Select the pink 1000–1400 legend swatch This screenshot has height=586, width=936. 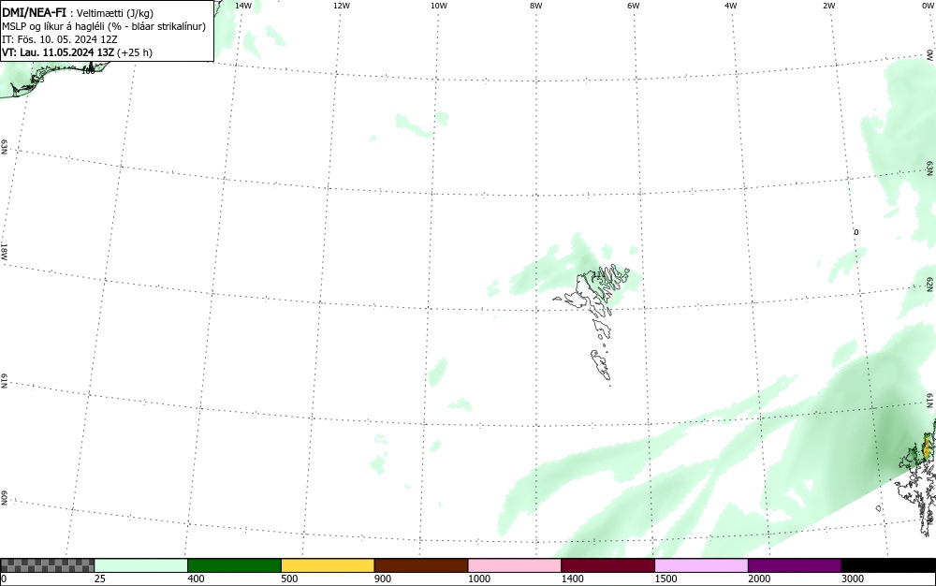[x=515, y=565]
